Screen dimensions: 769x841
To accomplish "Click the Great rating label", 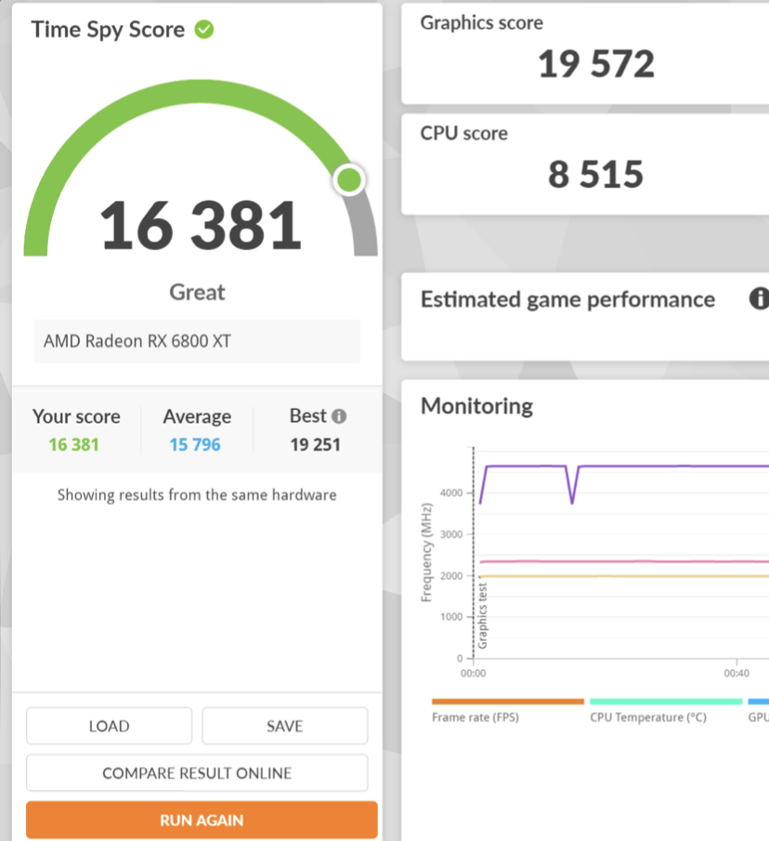I will [x=197, y=293].
